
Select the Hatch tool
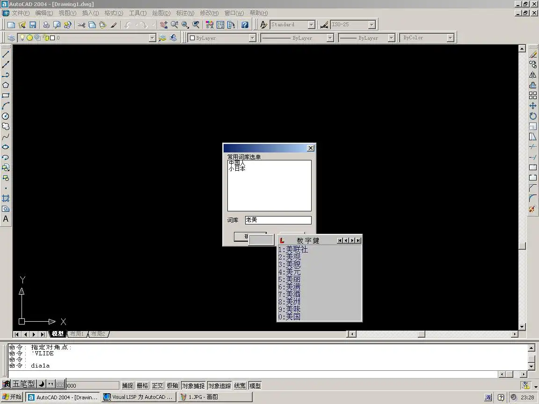[x=6, y=199]
